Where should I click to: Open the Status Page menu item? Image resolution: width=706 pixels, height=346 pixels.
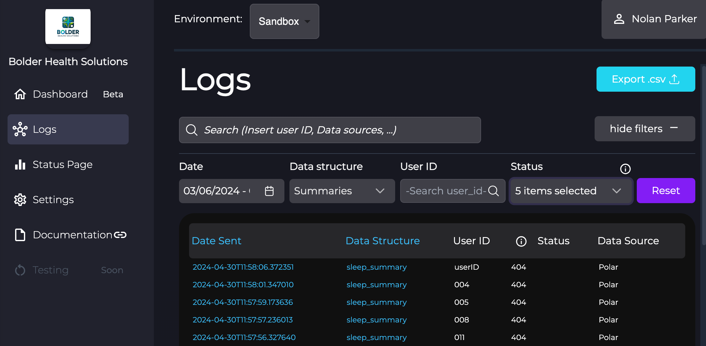[68, 165]
